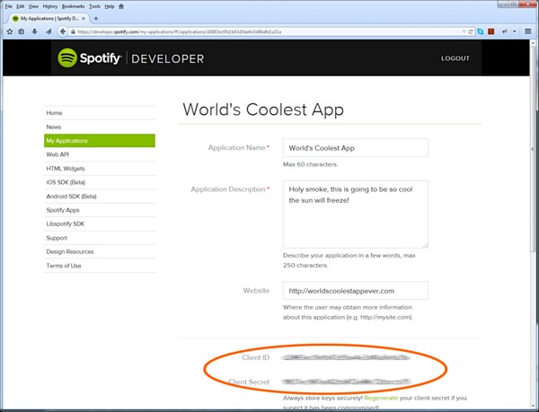Click the Client Secret label
This screenshot has height=412, width=539.
249,381
